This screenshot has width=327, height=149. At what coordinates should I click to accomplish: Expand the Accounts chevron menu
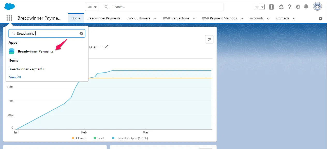pos(268,18)
